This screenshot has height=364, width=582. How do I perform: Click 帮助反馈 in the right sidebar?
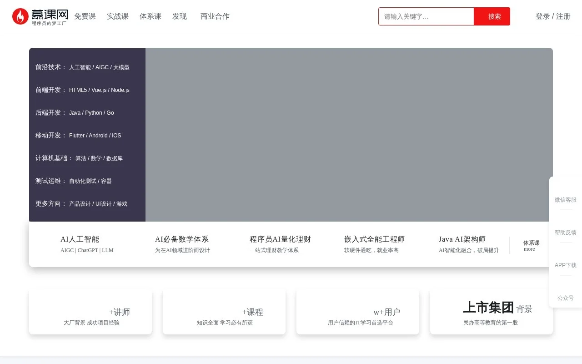pyautogui.click(x=565, y=233)
